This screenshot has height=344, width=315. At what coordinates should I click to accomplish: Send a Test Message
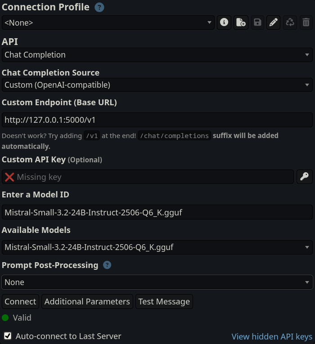click(x=164, y=302)
